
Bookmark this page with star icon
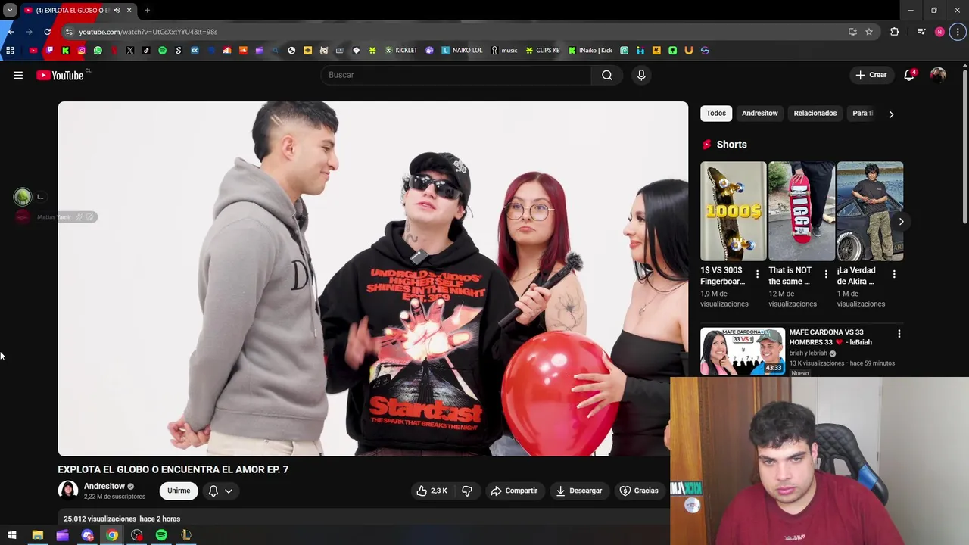point(869,32)
